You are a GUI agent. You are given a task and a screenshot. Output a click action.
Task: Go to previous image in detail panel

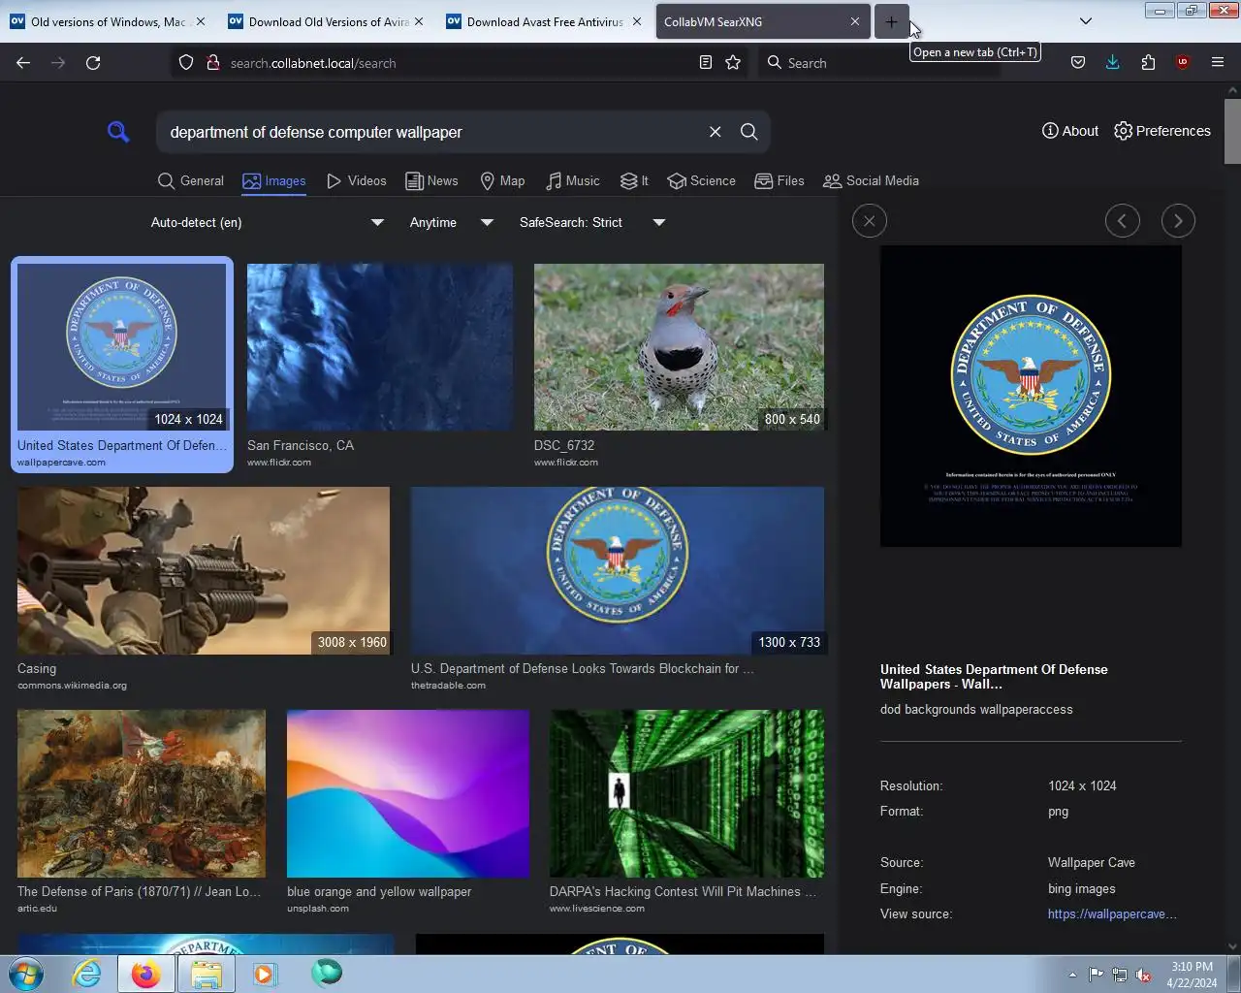pyautogui.click(x=1123, y=221)
